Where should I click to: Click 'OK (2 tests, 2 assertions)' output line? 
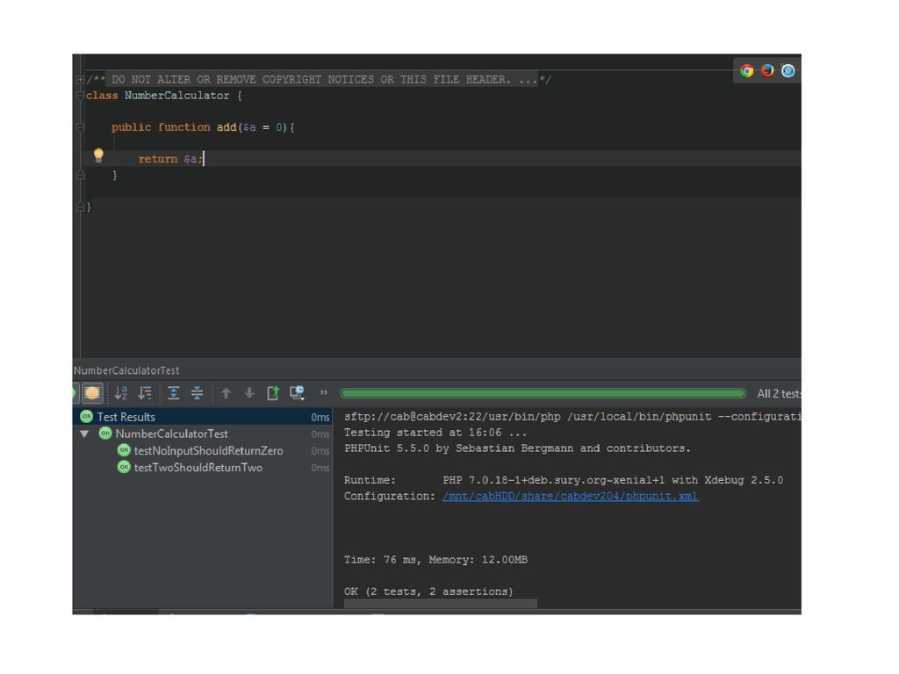(428, 592)
